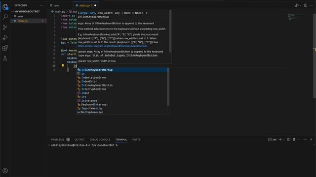Open the core.telegram.org documentation link

[113, 46]
